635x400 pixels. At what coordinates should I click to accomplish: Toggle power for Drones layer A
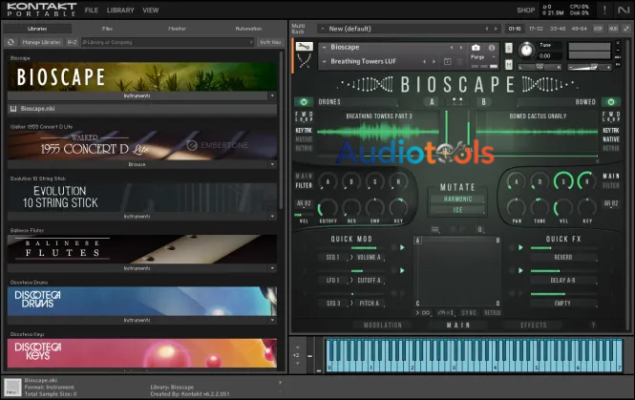coord(304,102)
